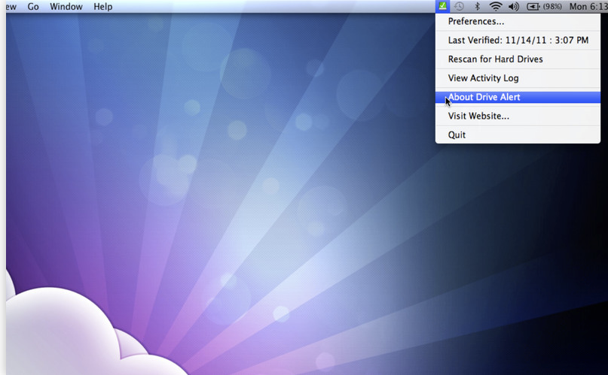Open the Drive Alert menu bar icon
The width and height of the screenshot is (608, 375).
[442, 6]
